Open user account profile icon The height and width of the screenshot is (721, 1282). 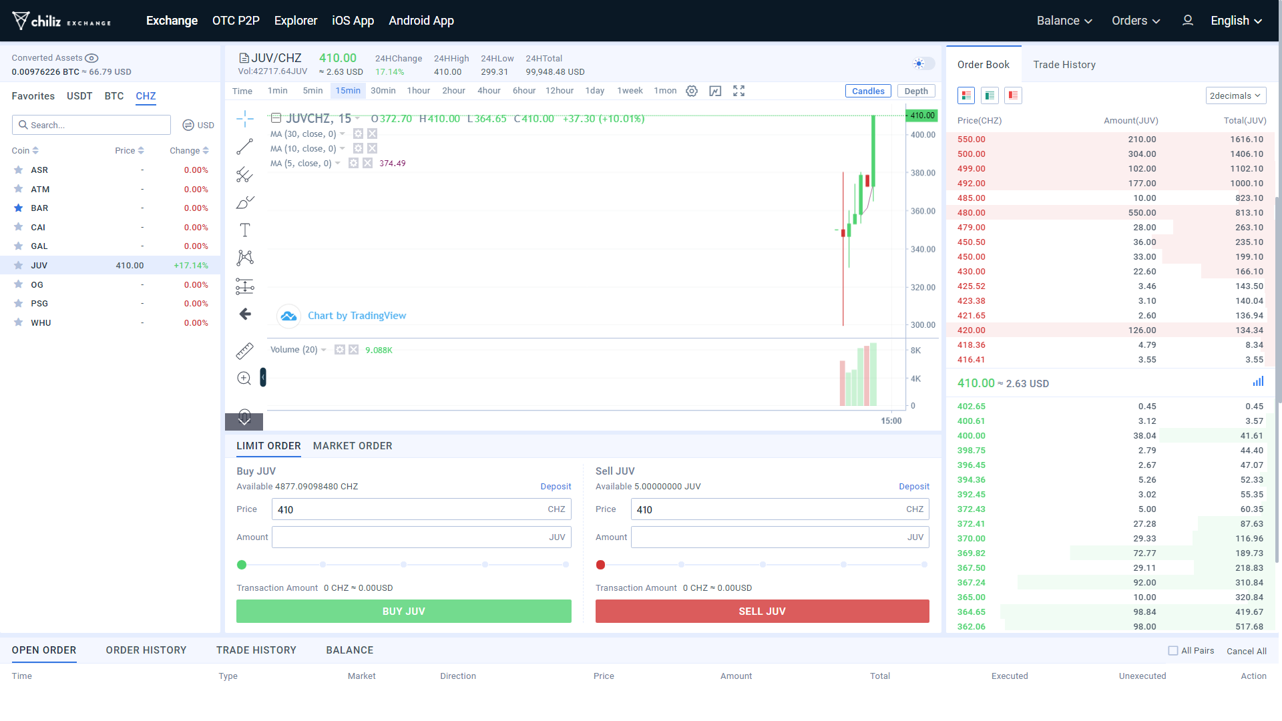[x=1188, y=21]
